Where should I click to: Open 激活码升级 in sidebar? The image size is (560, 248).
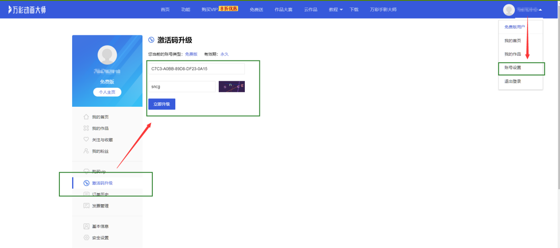click(x=102, y=183)
